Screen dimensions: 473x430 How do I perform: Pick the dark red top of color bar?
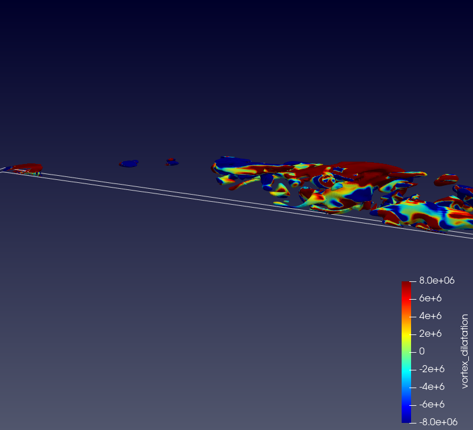click(406, 285)
